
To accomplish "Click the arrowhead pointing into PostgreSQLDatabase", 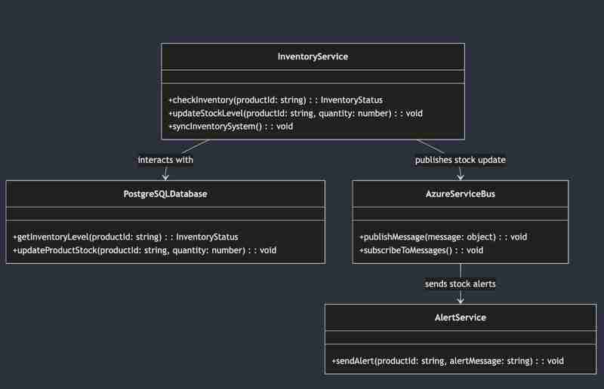I will pyautogui.click(x=165, y=176).
